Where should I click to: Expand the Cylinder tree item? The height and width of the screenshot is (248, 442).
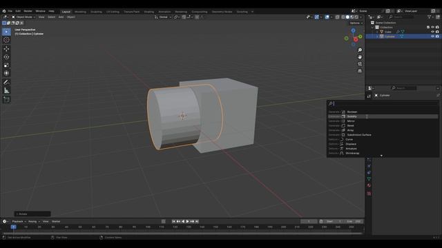377,37
